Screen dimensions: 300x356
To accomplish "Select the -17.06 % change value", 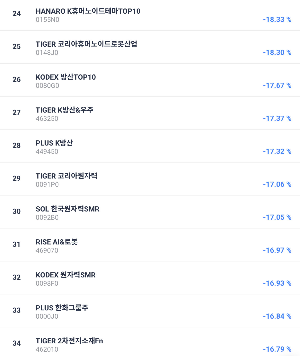I will 277,184.
